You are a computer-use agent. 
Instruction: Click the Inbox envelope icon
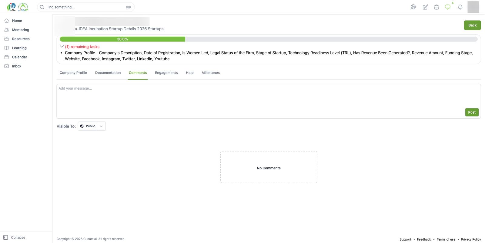tap(7, 66)
